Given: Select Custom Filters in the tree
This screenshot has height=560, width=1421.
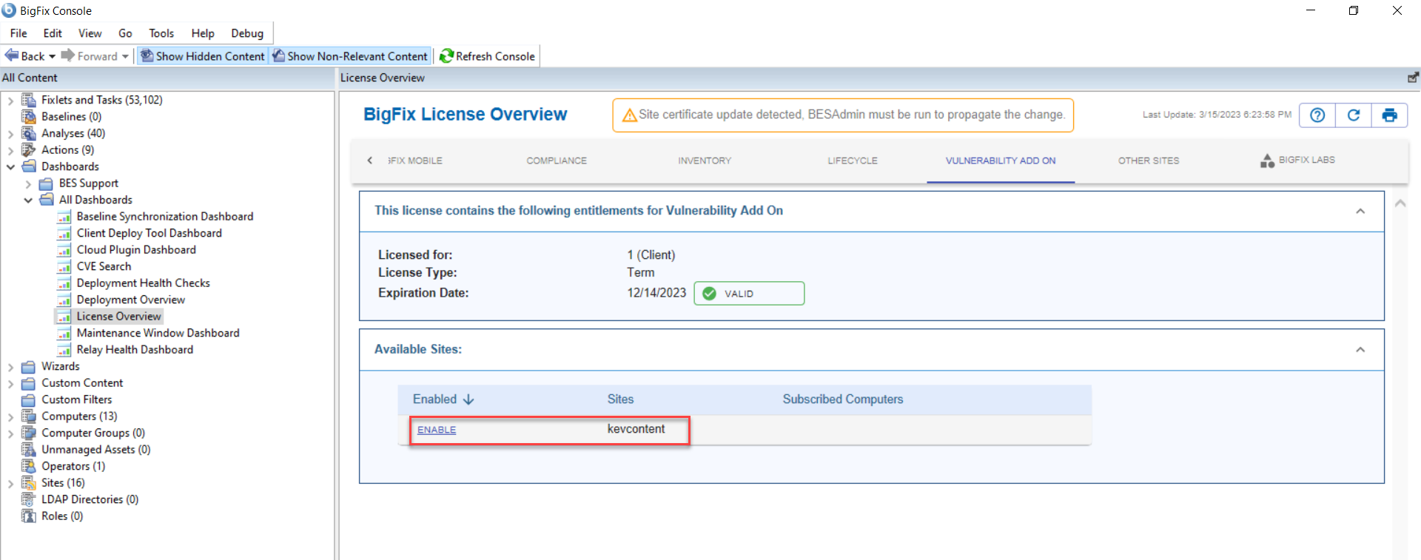Looking at the screenshot, I should coord(76,399).
